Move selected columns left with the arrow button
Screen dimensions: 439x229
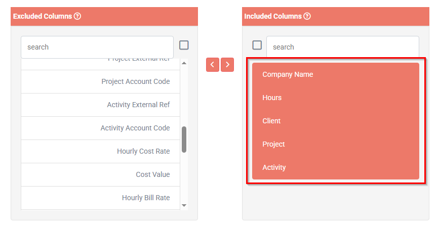[213, 65]
